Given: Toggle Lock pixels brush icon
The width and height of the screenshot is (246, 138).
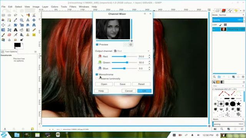Looking at the screenshot, I should [220, 25].
